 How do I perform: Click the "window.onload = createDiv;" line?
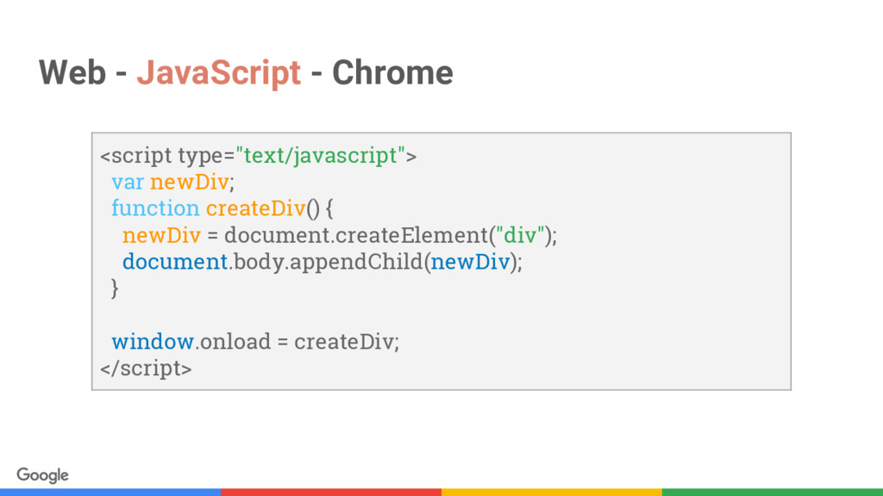coord(255,342)
